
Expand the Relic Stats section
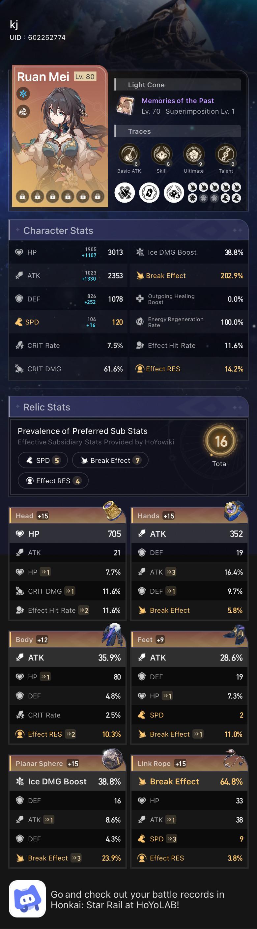pos(46,407)
